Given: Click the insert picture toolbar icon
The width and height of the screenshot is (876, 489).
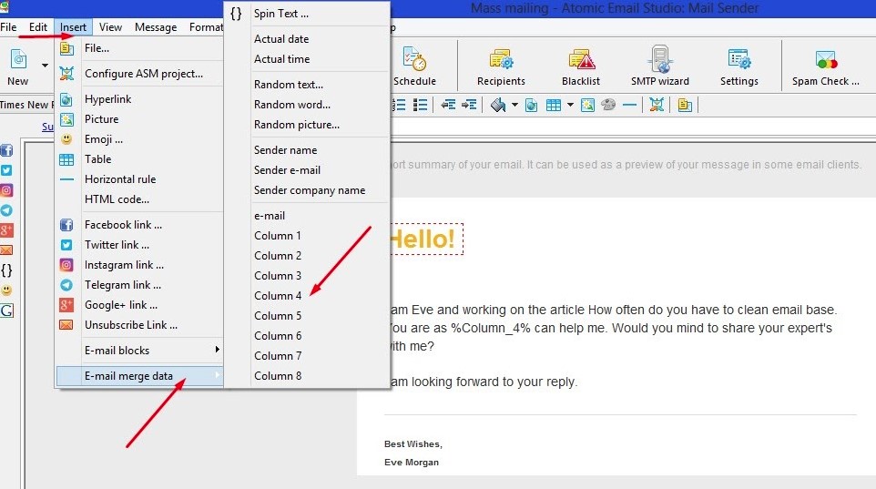Looking at the screenshot, I should (x=587, y=105).
